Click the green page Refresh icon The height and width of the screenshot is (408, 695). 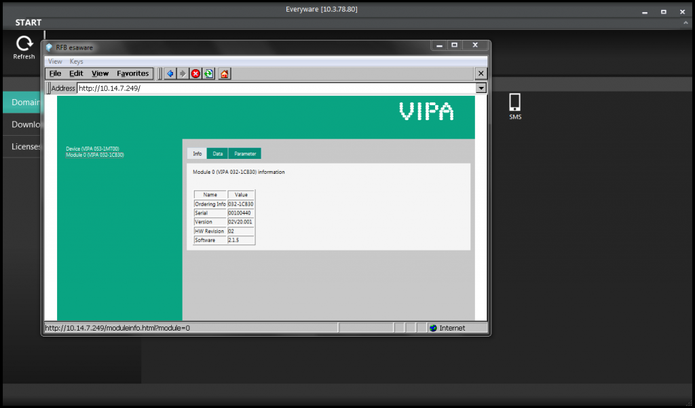(x=209, y=73)
